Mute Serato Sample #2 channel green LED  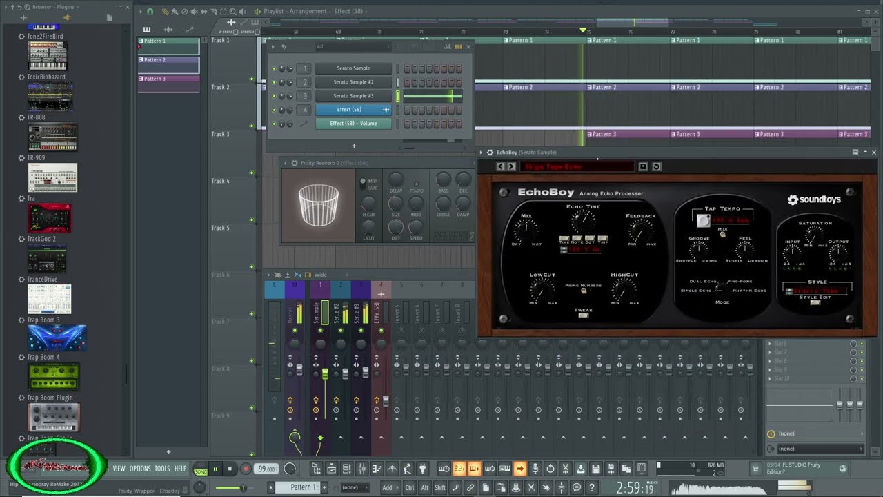(x=274, y=82)
